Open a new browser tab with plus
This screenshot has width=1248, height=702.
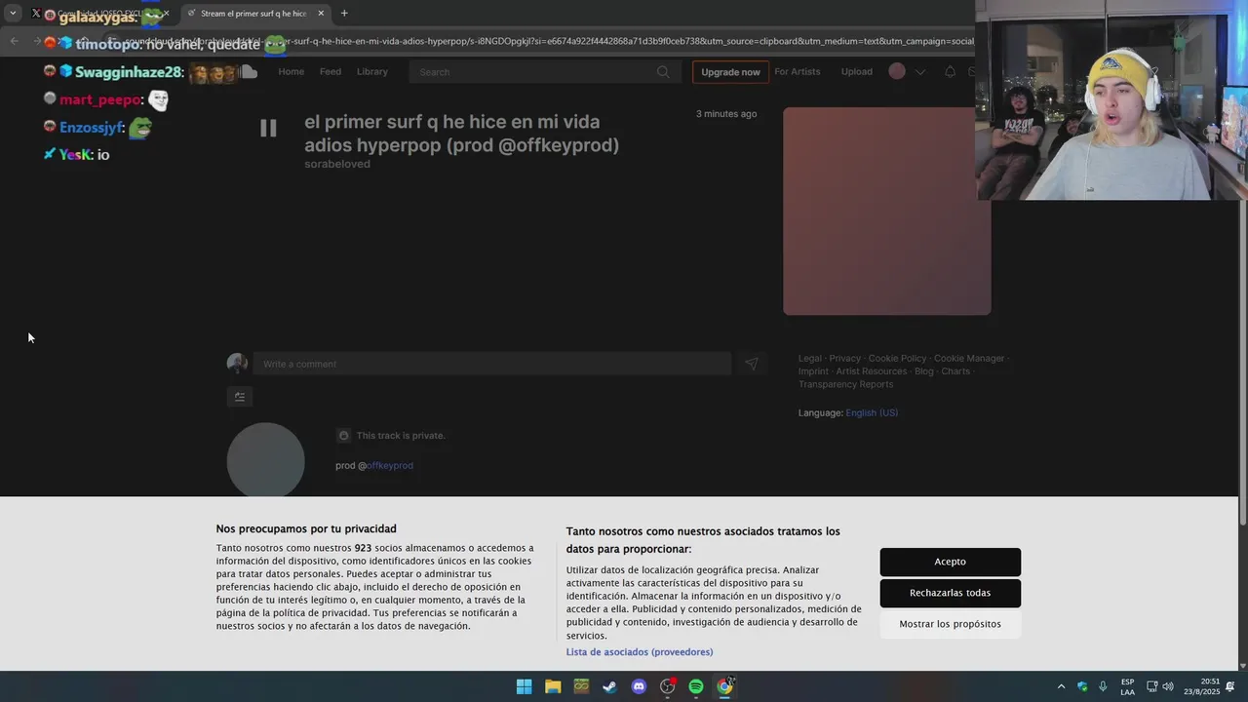coord(344,14)
